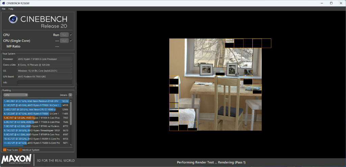Click the Run button for CPU test

[x=64, y=35]
